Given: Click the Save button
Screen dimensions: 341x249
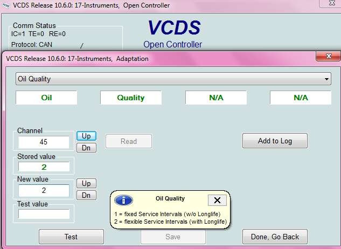Looking at the screenshot, I should [173, 237].
